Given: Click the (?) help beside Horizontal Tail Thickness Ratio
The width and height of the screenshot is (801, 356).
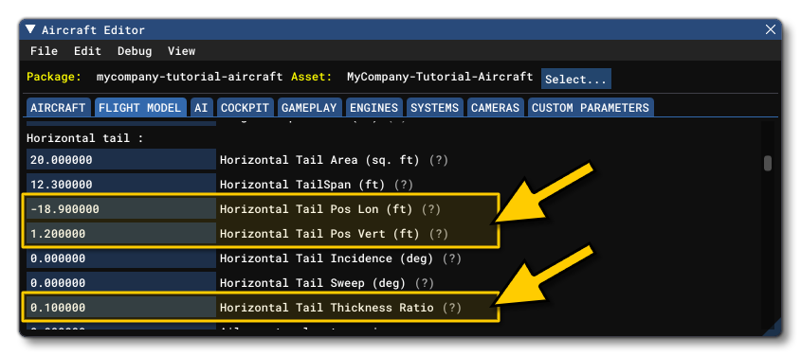Looking at the screenshot, I should [452, 308].
